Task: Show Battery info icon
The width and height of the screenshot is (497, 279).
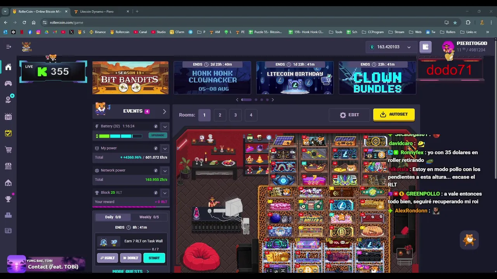Action: click(156, 126)
